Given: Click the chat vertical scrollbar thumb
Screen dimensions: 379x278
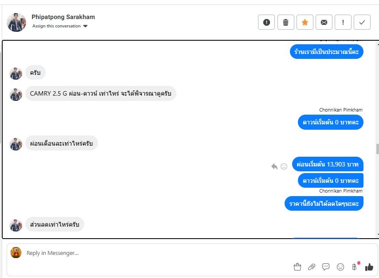Looking at the screenshot, I should (377, 149).
